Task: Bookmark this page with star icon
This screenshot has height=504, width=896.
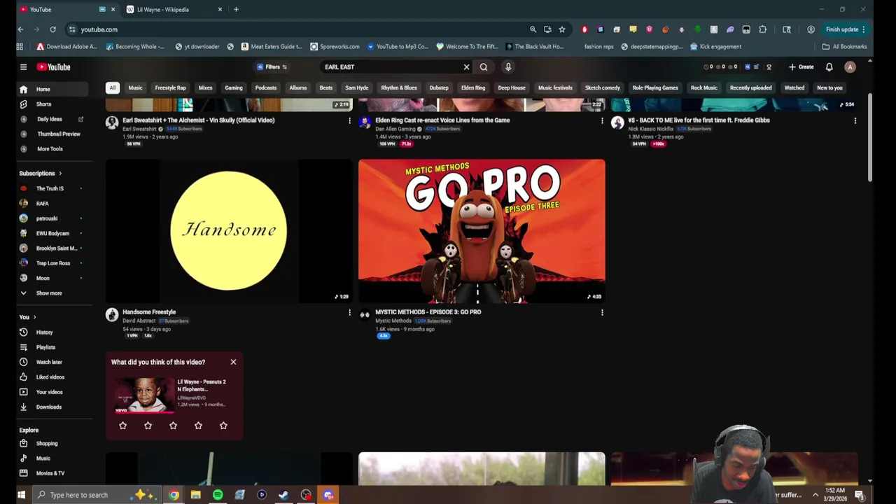Action: (561, 29)
